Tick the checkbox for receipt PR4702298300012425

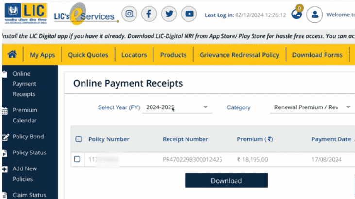(x=77, y=159)
